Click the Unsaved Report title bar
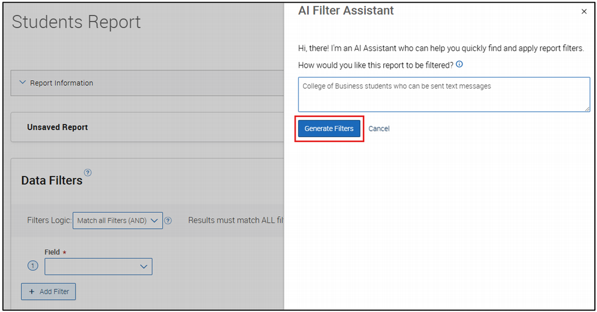This screenshot has width=597, height=312. pyautogui.click(x=58, y=127)
